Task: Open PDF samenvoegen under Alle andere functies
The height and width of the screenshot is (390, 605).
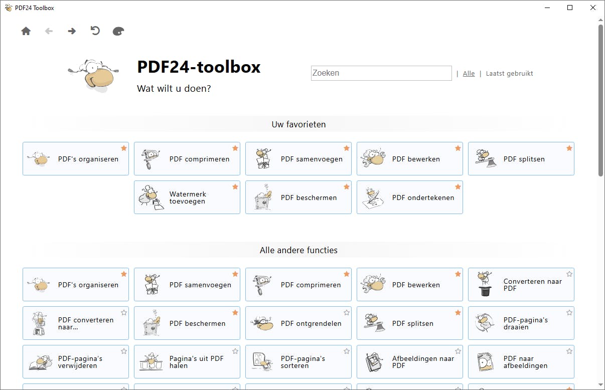Action: pos(187,285)
